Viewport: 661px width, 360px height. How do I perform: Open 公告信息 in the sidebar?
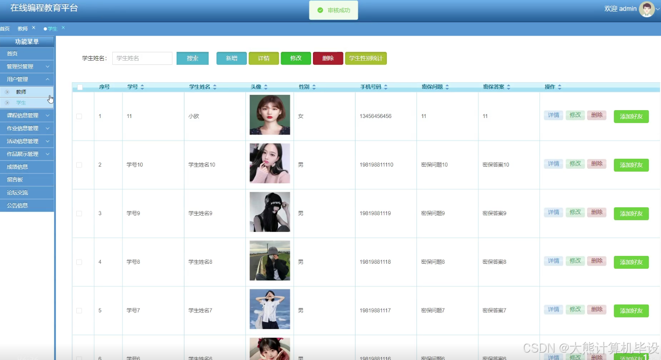click(x=27, y=205)
